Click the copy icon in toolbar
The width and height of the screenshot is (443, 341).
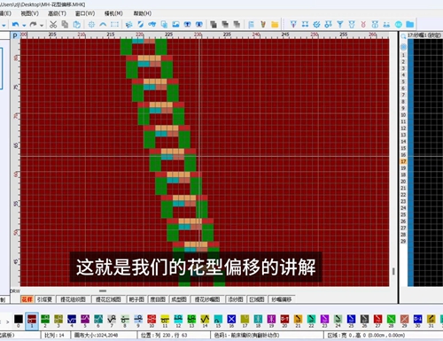pyautogui.click(x=65, y=25)
